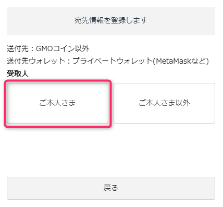This screenshot has width=223, height=207.
Task: Click the (MetaMaskなど) text
Action: point(181,61)
